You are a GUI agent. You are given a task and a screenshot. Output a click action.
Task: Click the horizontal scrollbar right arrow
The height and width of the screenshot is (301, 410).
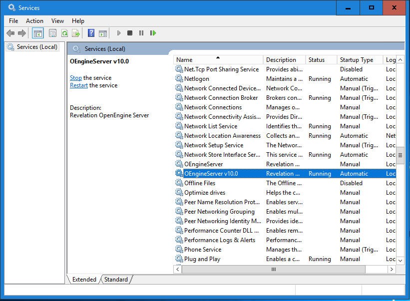pos(392,269)
